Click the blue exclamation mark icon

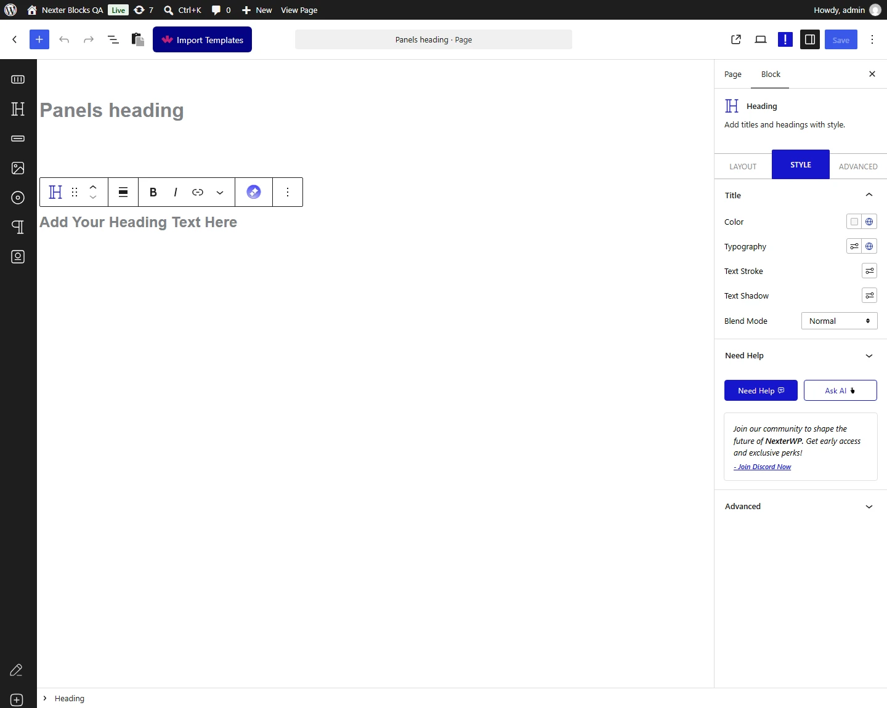click(785, 39)
